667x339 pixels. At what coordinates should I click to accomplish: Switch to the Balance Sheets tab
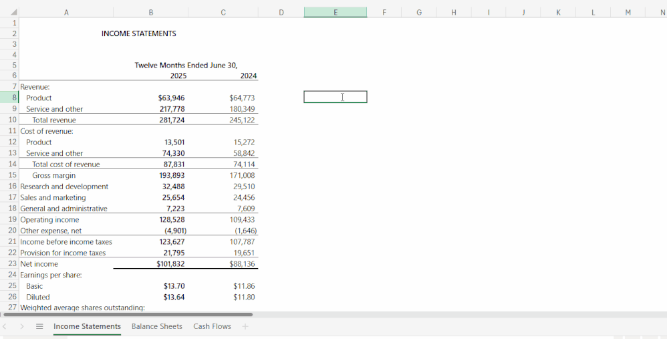(157, 327)
